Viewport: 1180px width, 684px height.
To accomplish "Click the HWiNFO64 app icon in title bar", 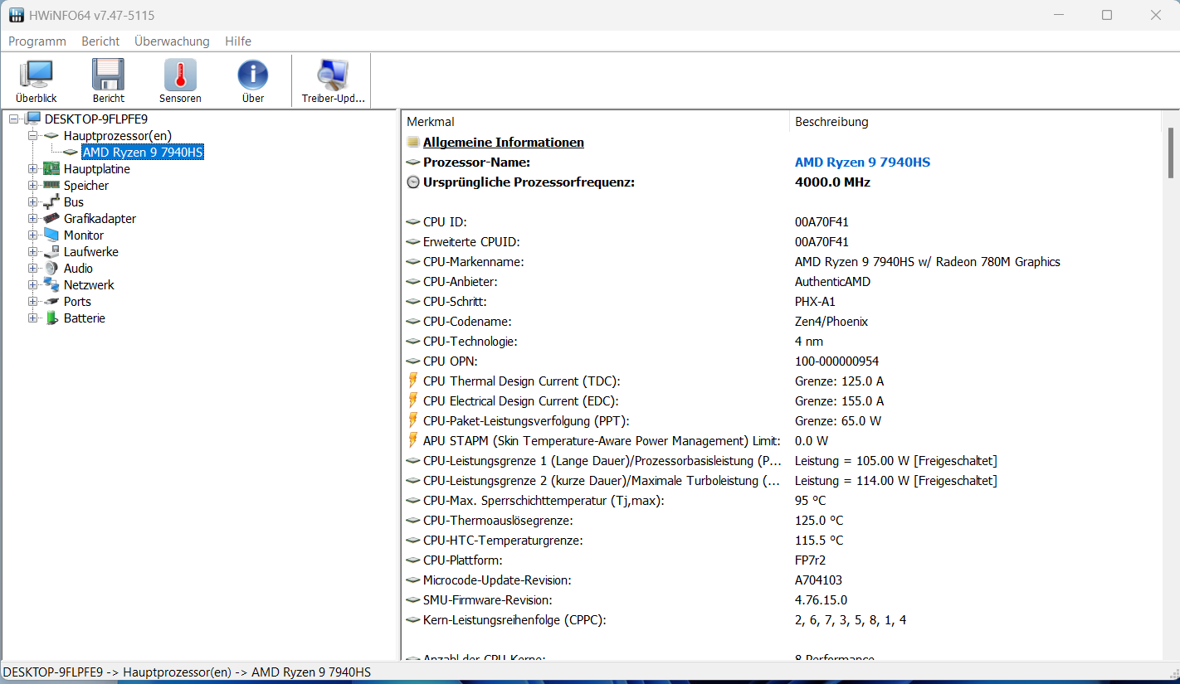I will (x=16, y=15).
